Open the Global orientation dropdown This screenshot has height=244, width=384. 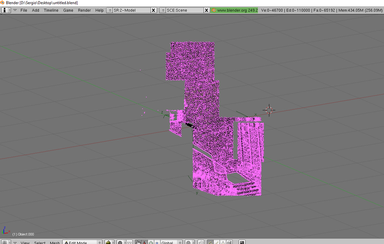pos(171,242)
